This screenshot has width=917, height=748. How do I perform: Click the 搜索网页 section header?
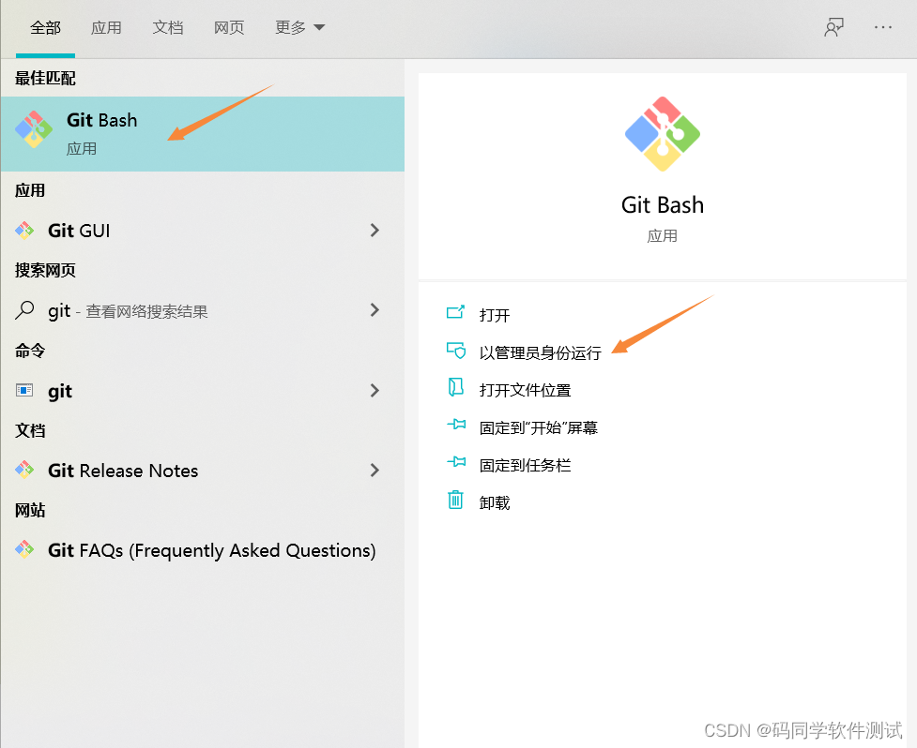(46, 270)
